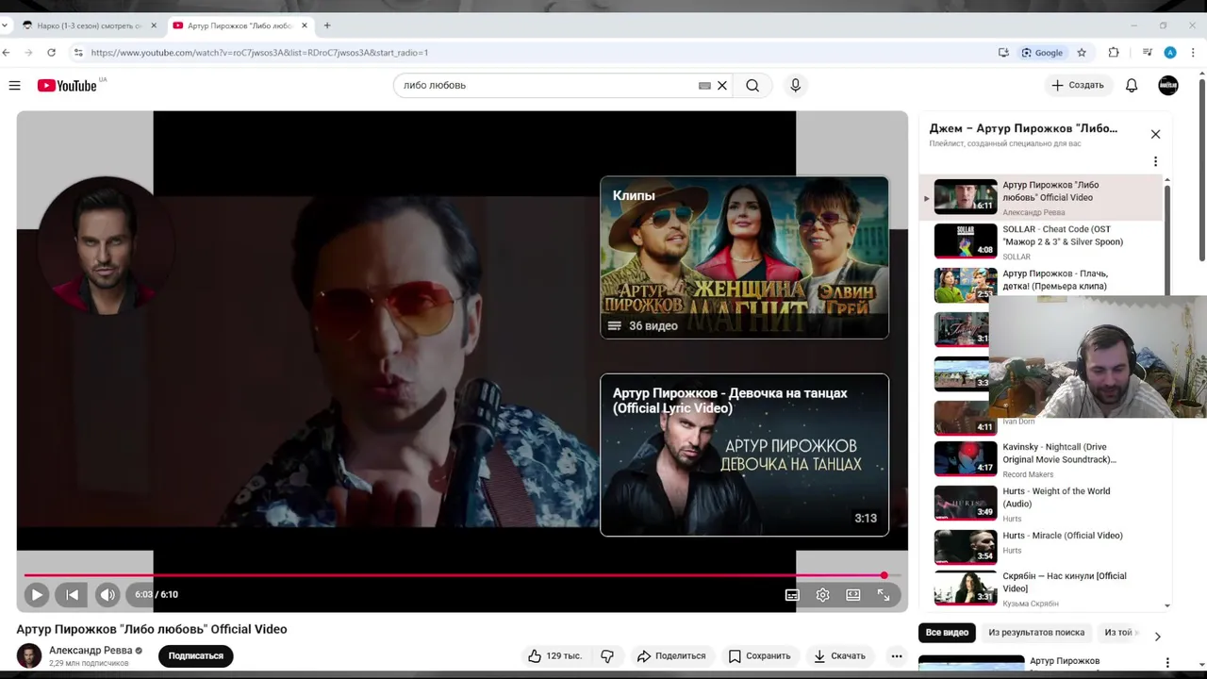Clear the search field with X
The width and height of the screenshot is (1207, 679).
tap(722, 86)
